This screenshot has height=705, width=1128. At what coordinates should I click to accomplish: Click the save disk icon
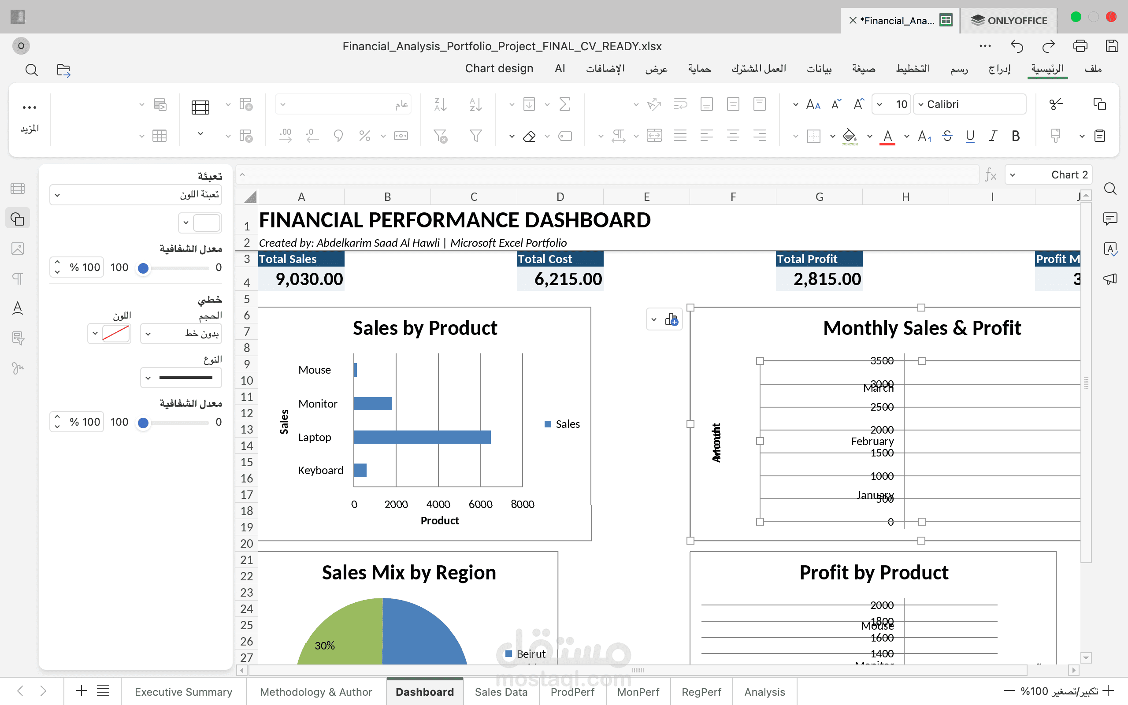coord(1112,46)
